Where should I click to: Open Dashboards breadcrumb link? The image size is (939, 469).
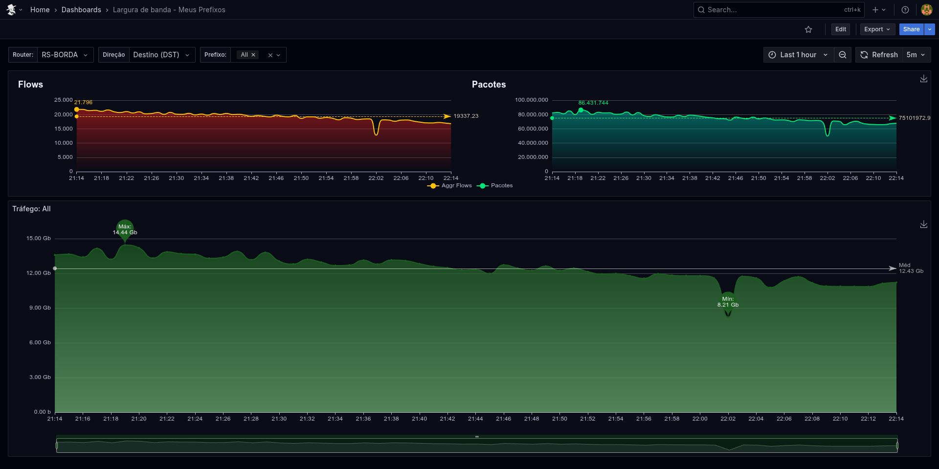(81, 10)
